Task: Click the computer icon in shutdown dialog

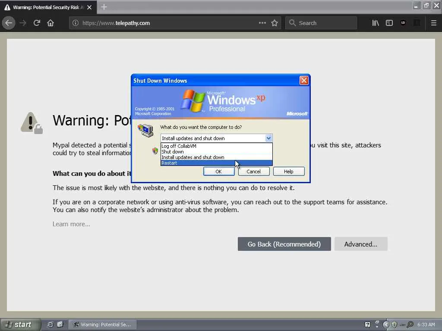Action: [x=145, y=130]
